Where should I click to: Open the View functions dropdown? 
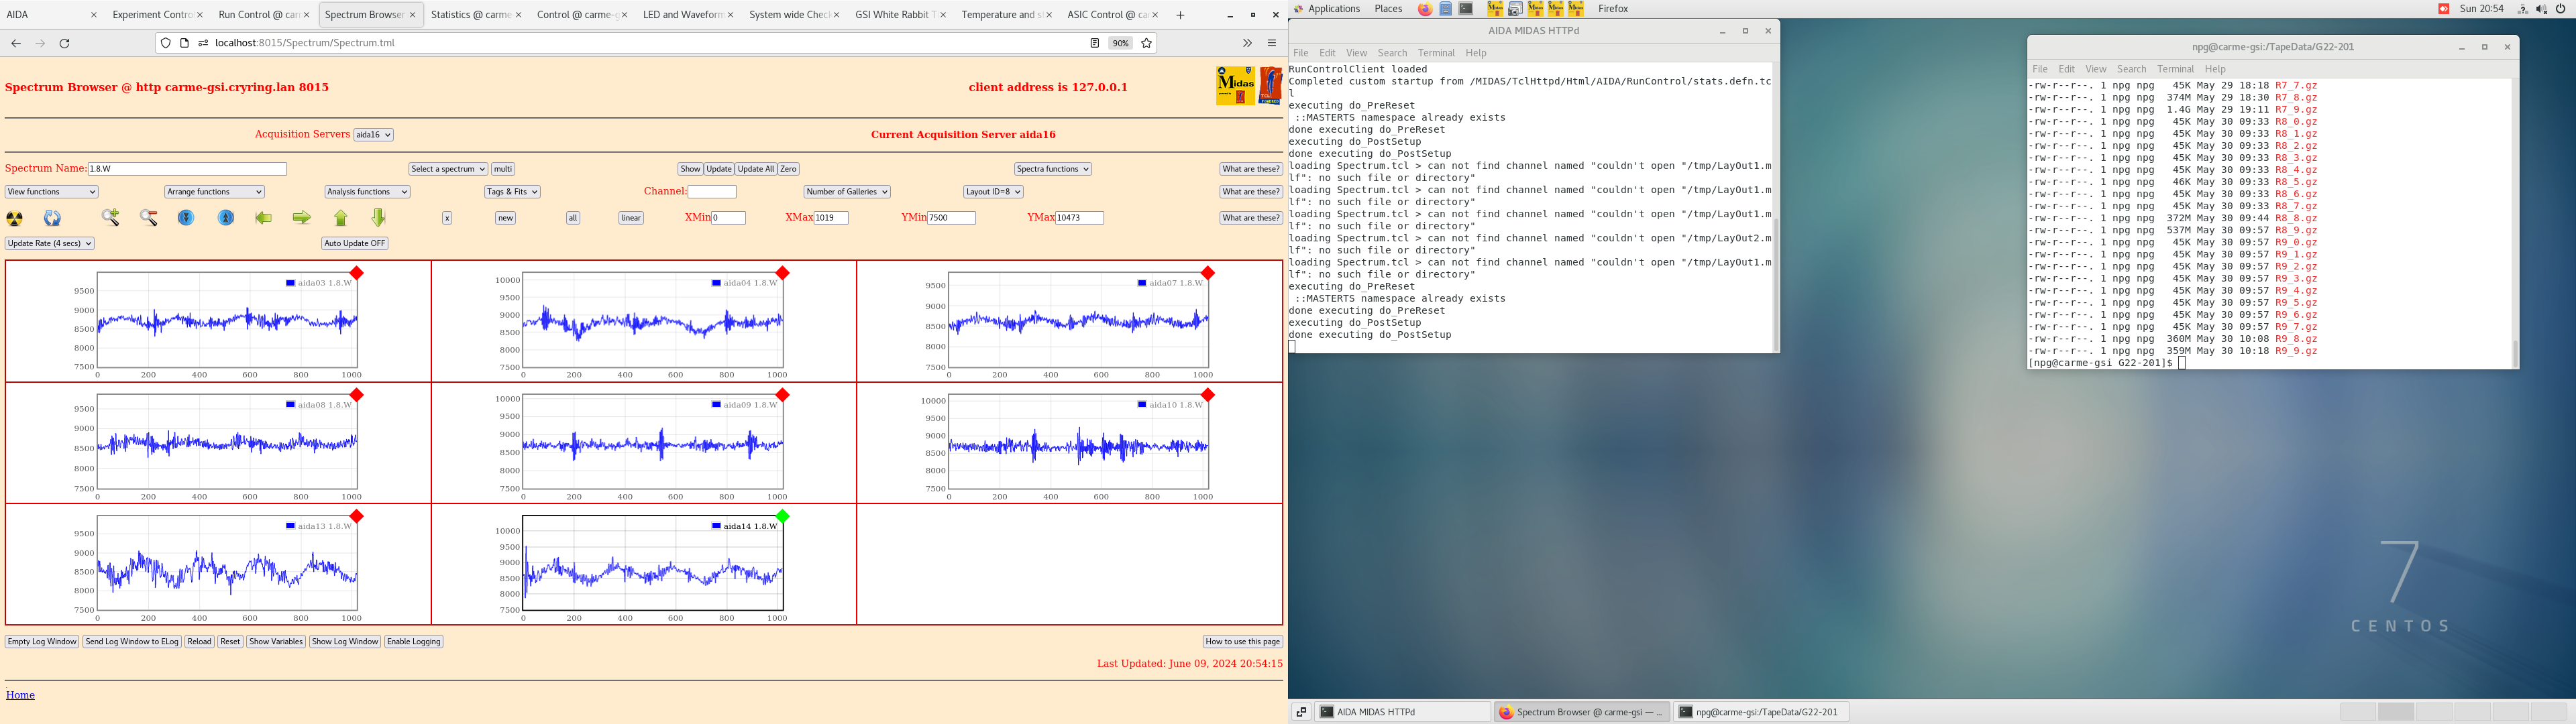pyautogui.click(x=52, y=192)
